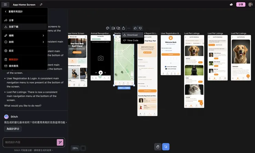Select the App Home Screen design thumbnail
255x153 pixels.
78,61
